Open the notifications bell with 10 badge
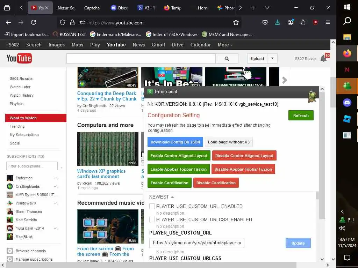This screenshot has height=268, width=358. pyautogui.click(x=323, y=59)
